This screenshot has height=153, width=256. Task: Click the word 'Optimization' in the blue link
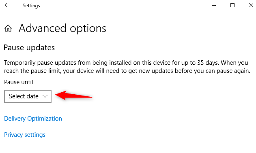[x=45, y=119]
